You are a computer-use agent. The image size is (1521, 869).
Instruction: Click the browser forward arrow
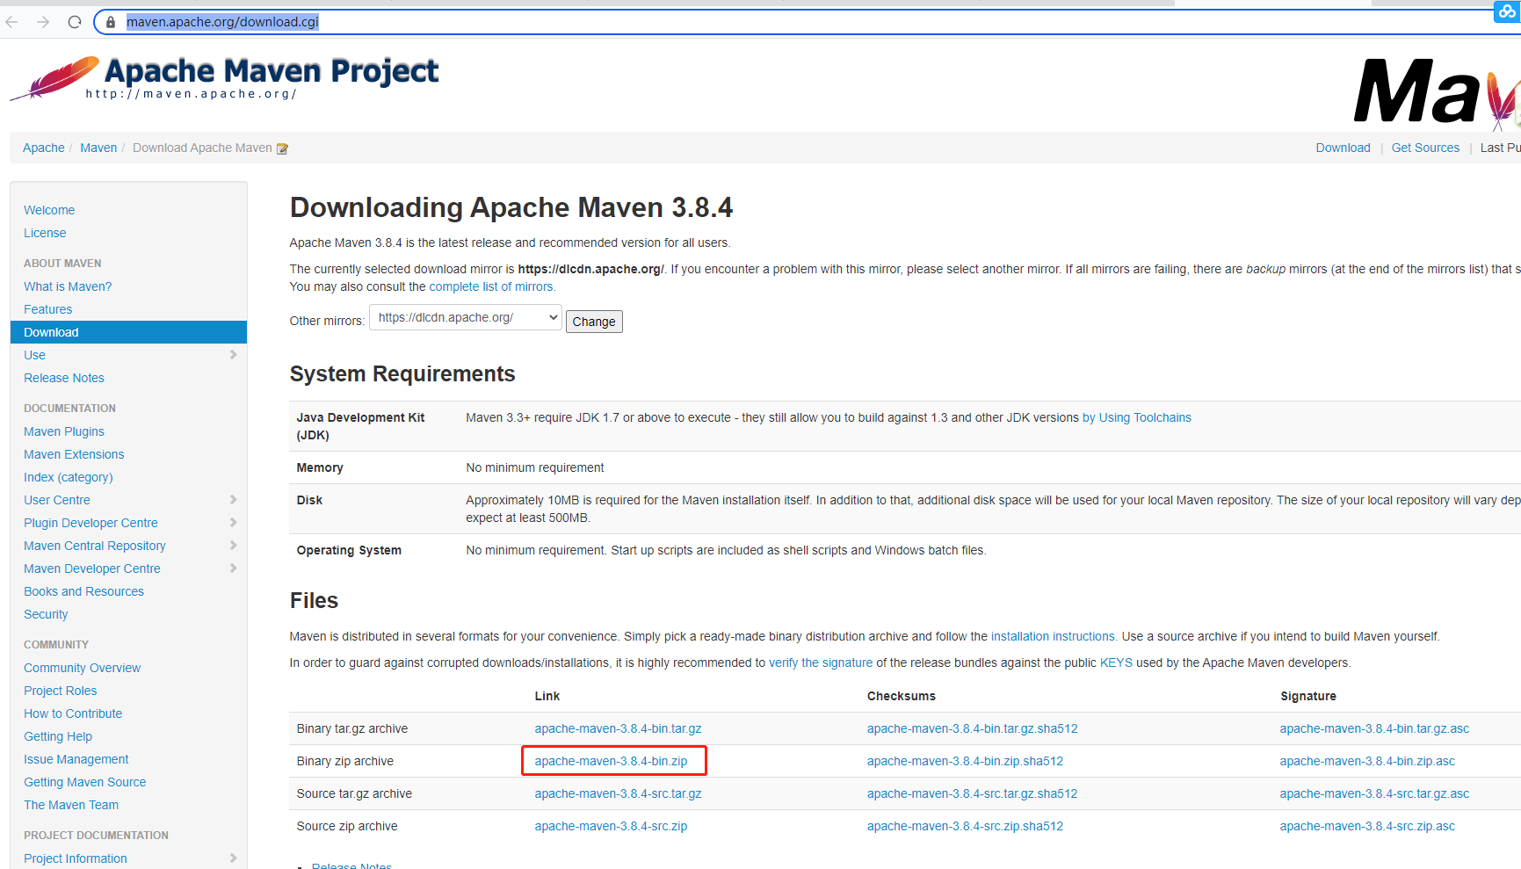point(43,22)
